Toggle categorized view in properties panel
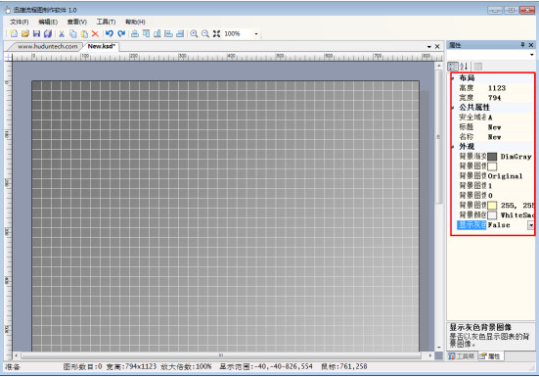This screenshot has width=539, height=377. 453,66
